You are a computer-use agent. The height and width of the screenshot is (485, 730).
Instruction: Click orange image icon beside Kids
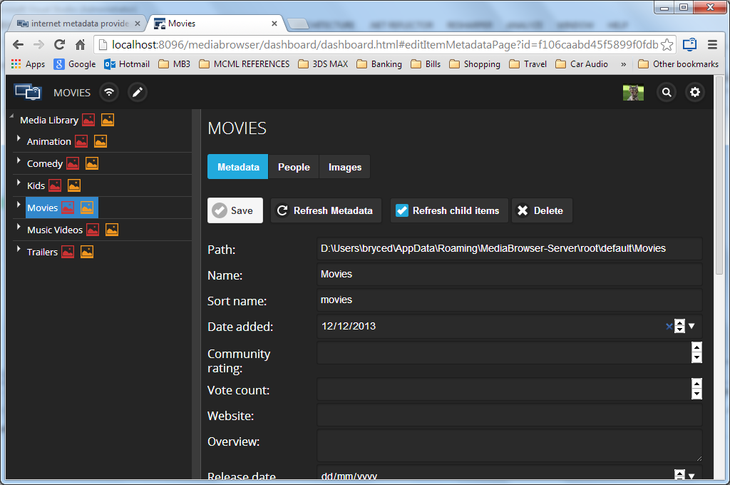(x=74, y=185)
